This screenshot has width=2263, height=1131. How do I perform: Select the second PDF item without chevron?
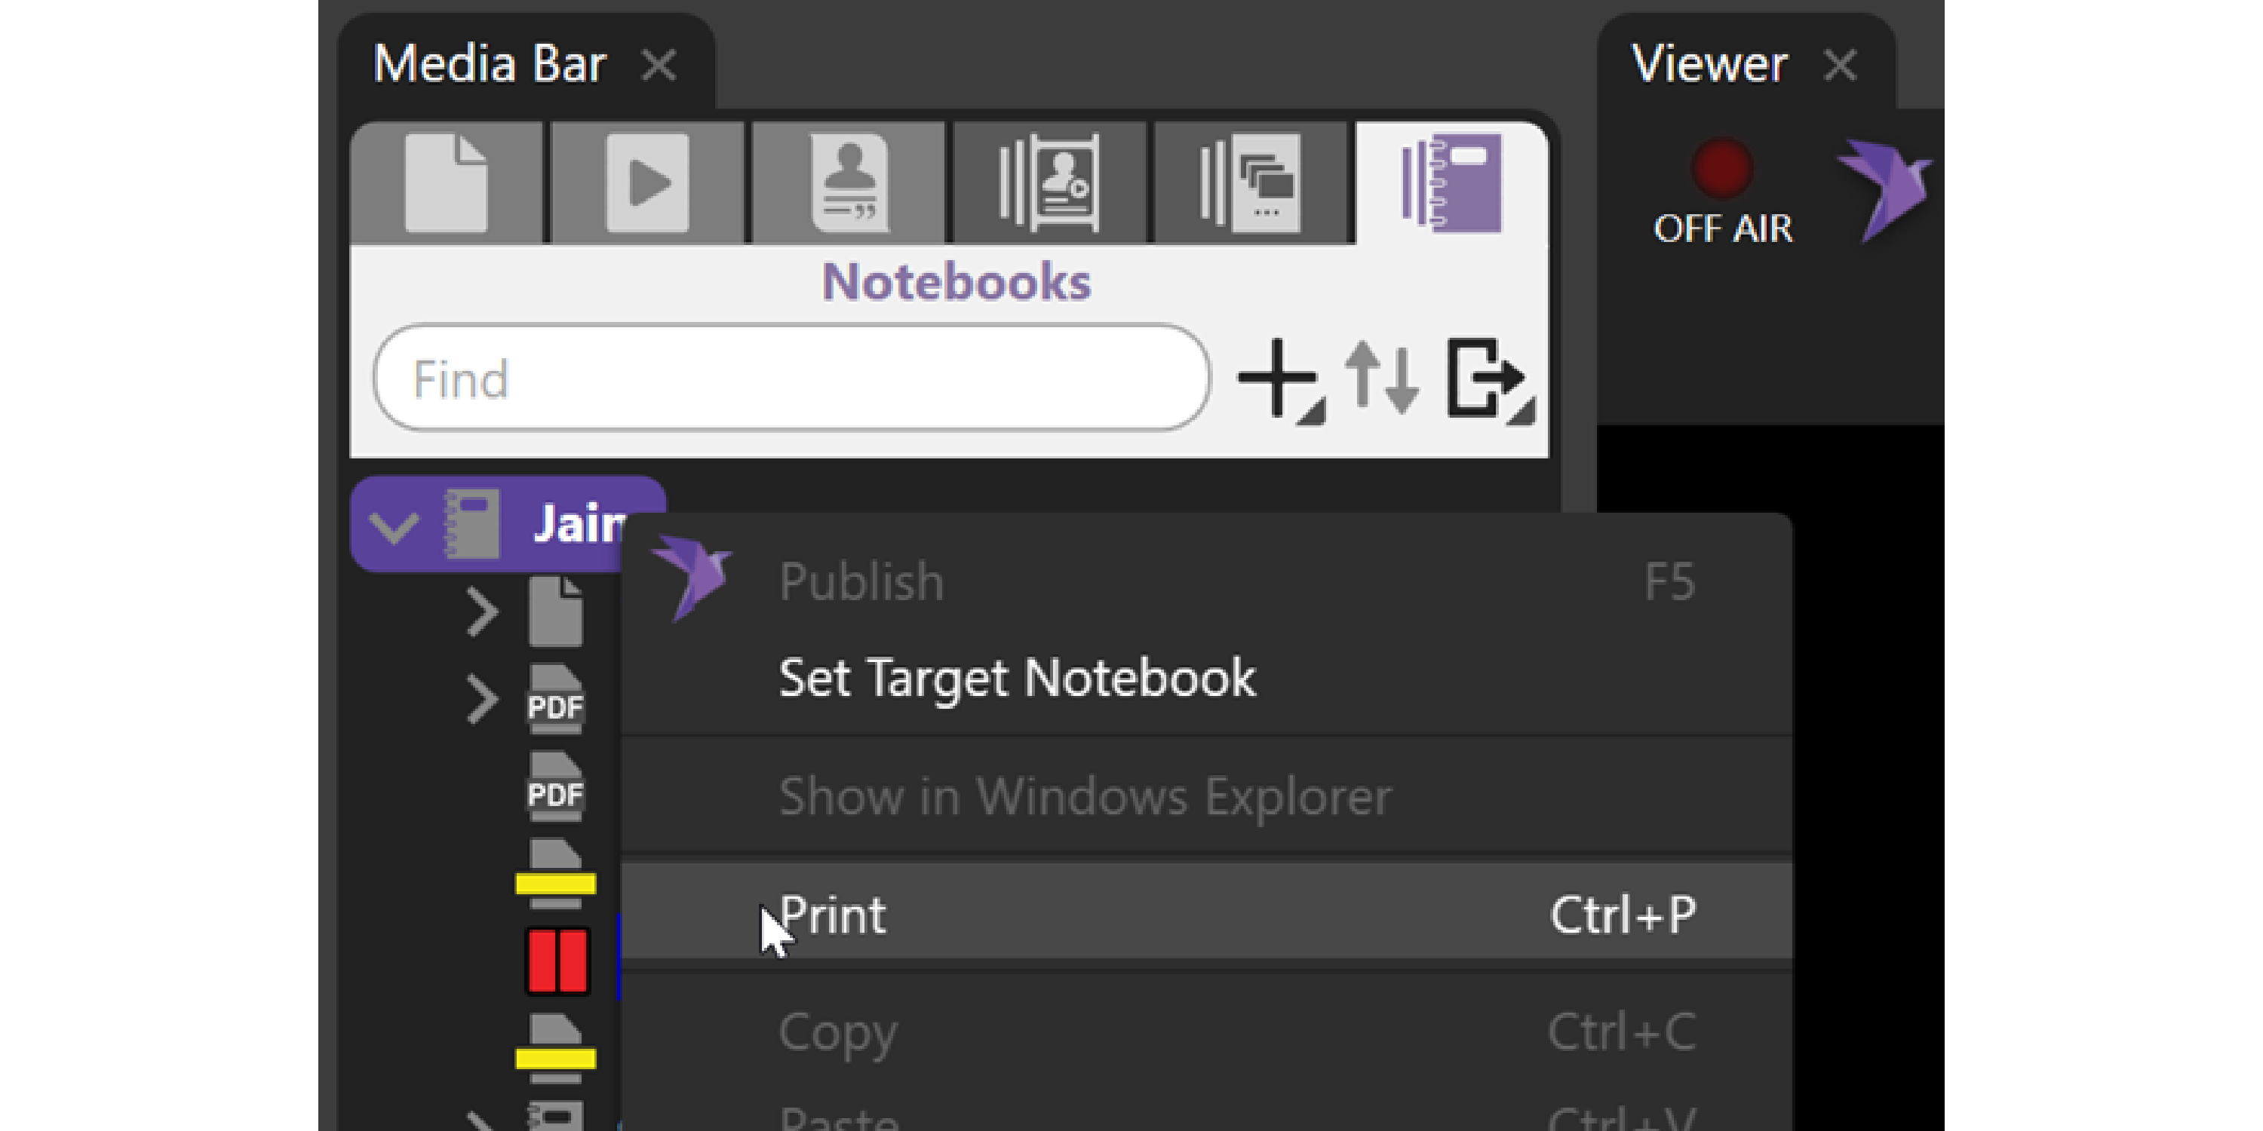pyautogui.click(x=555, y=788)
